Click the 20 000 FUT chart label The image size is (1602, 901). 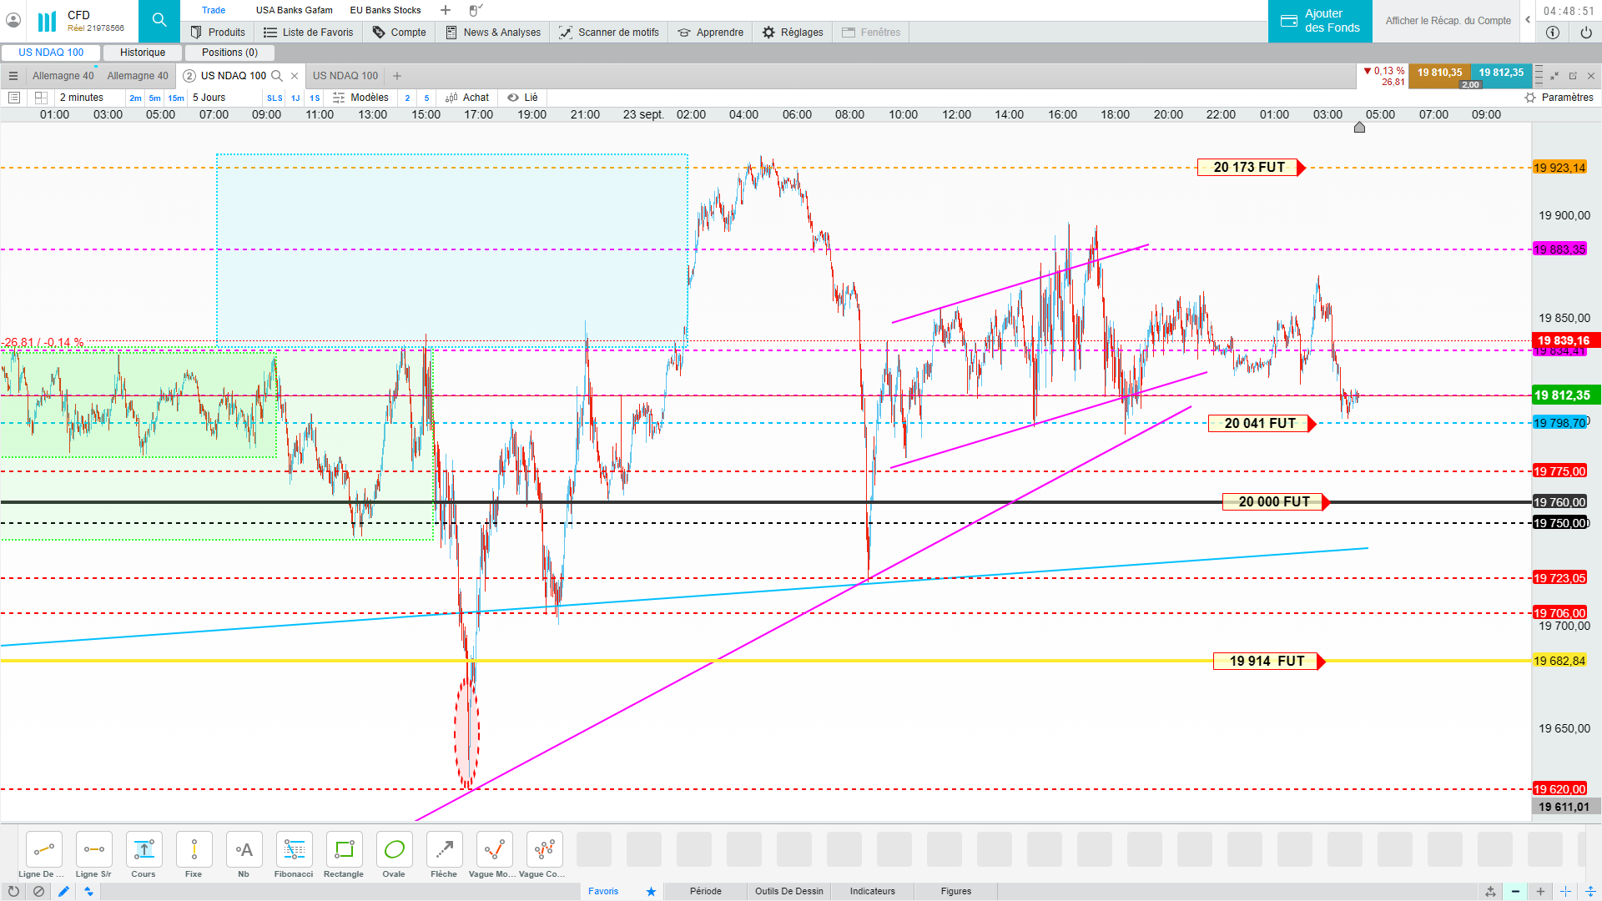click(1273, 502)
